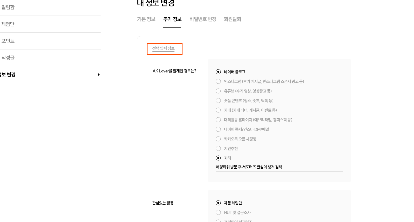This screenshot has width=414, height=222.
Task: Choose HUT 및 설문조사 radio option
Action: 218,212
